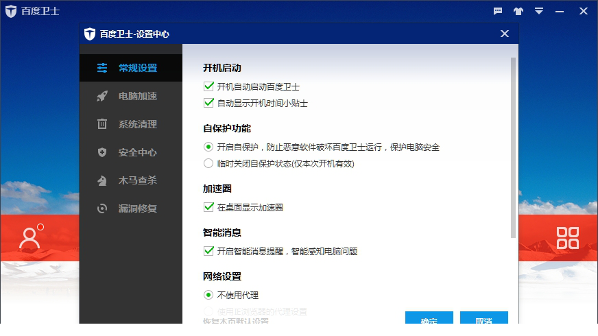Viewport: 598px width, 336px height.
Task: Open the feedback chat icon in main title bar
Action: pos(498,11)
